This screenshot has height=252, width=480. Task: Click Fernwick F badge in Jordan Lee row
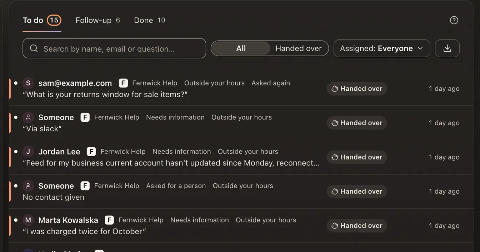pyautogui.click(x=91, y=151)
